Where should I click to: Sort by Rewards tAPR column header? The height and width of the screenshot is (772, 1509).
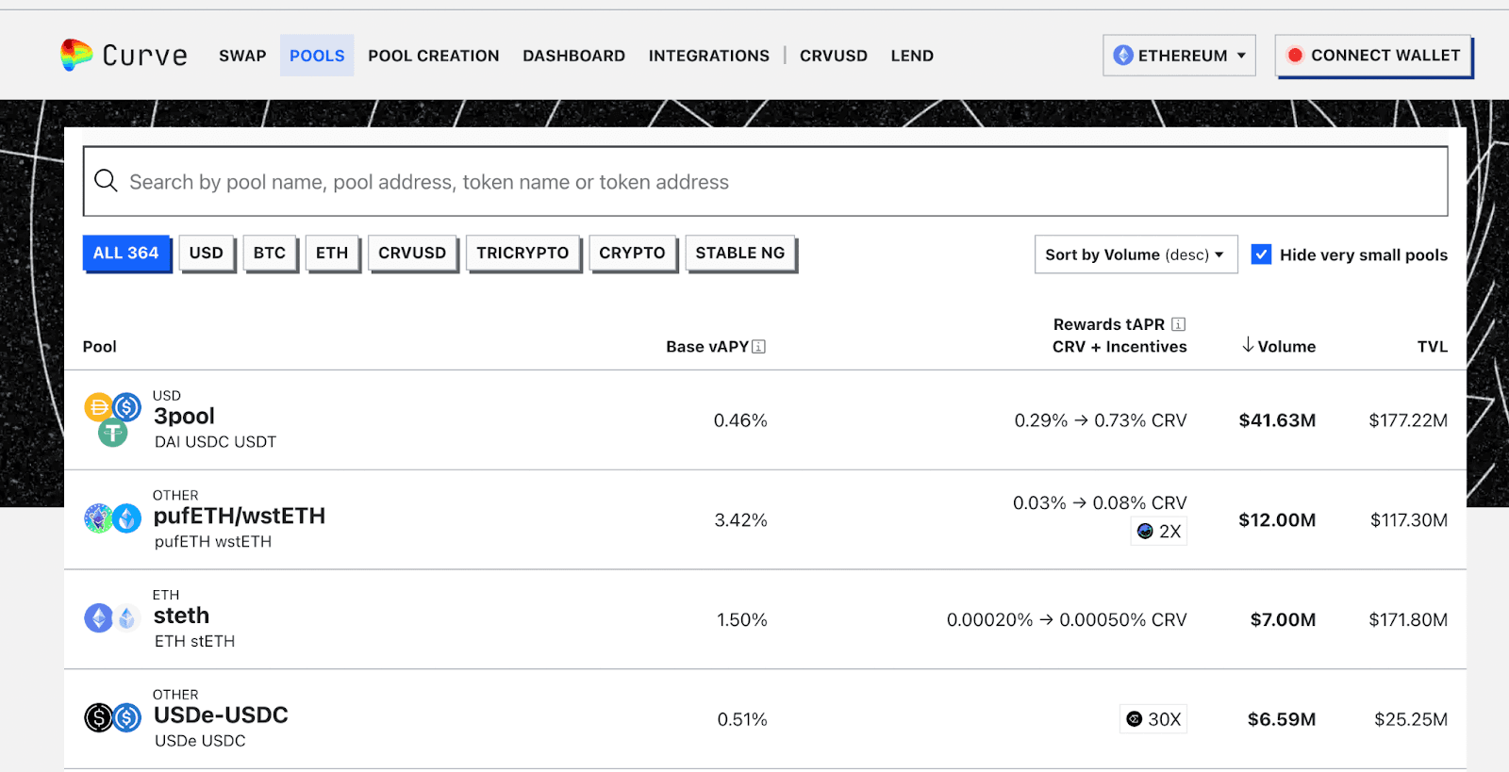(1109, 324)
